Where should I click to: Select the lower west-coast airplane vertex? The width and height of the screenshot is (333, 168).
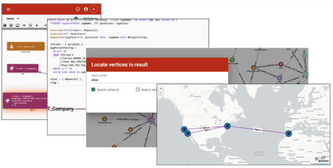pos(188,134)
